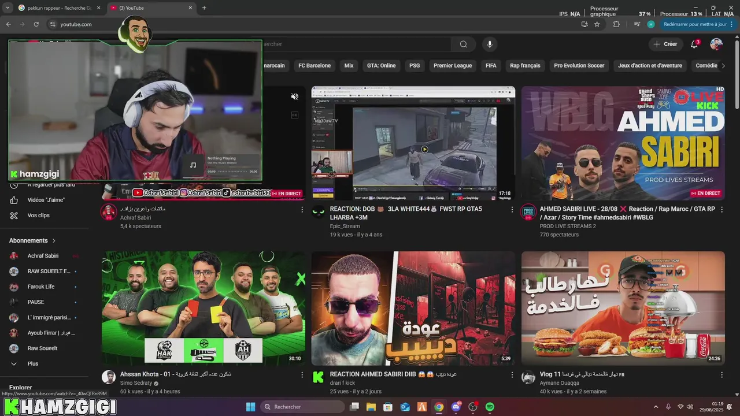Click Achraf Sabiri channel name under live
The image size is (740, 416).
pos(135,218)
